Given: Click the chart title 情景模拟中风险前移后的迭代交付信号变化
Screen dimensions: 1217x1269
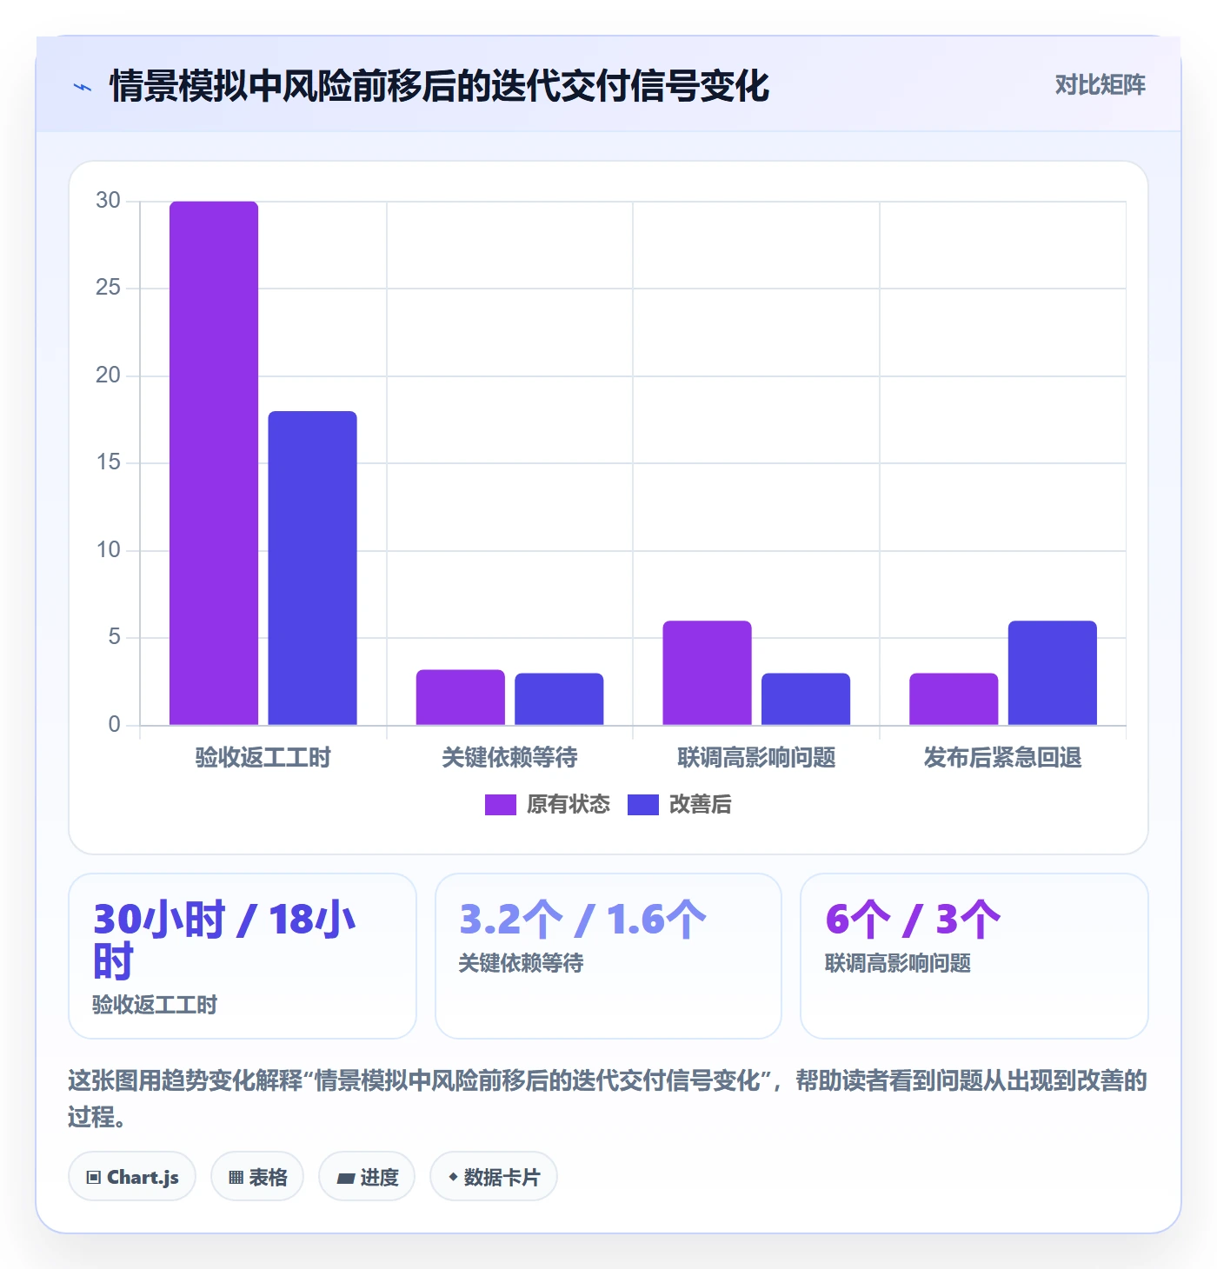Looking at the screenshot, I should pos(440,86).
